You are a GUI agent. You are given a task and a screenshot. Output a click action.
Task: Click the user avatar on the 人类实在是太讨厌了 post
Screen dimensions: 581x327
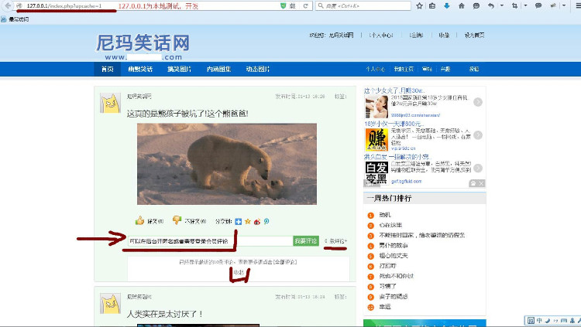tap(111, 303)
